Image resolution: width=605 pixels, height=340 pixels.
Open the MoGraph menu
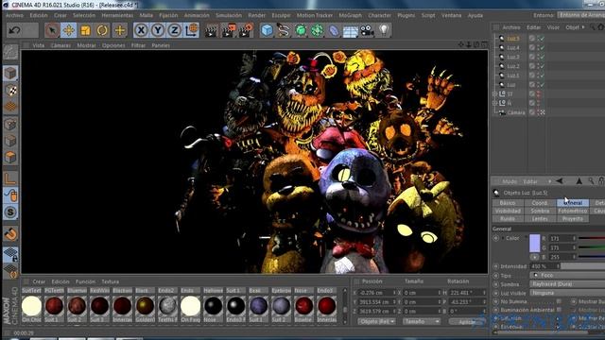pos(351,15)
